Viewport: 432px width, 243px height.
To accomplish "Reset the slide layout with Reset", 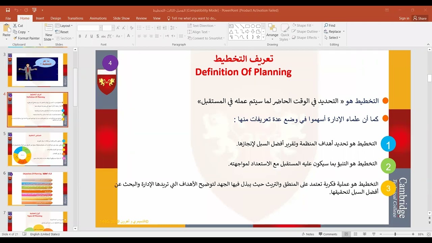I will [x=62, y=32].
